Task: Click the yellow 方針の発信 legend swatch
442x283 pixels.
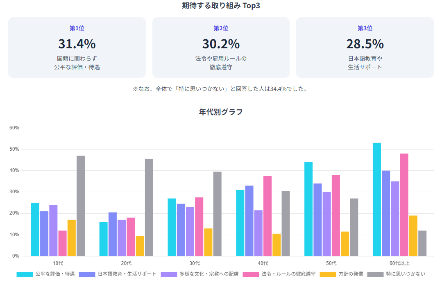Action: point(328,274)
